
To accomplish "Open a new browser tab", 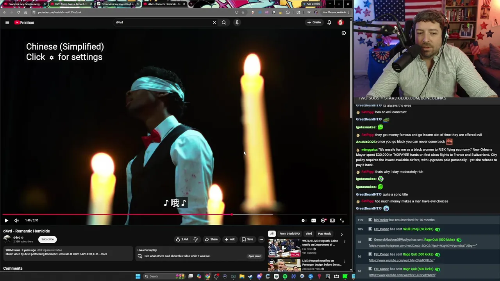I will pos(191,4).
